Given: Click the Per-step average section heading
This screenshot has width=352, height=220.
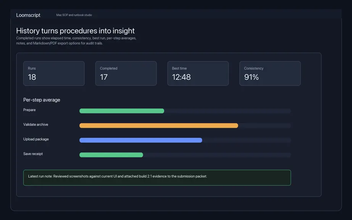Looking at the screenshot, I should (42, 100).
